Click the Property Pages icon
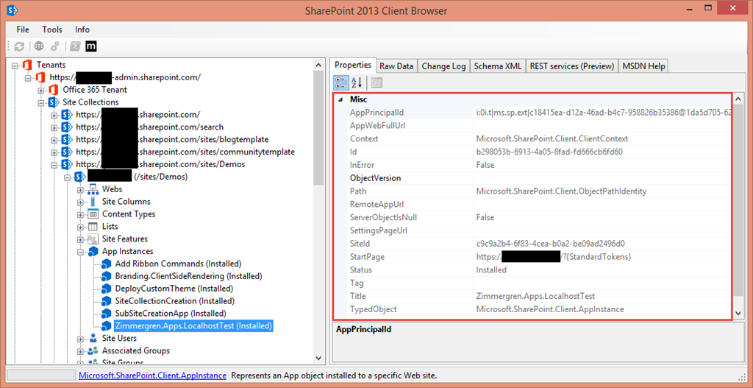 pos(376,82)
